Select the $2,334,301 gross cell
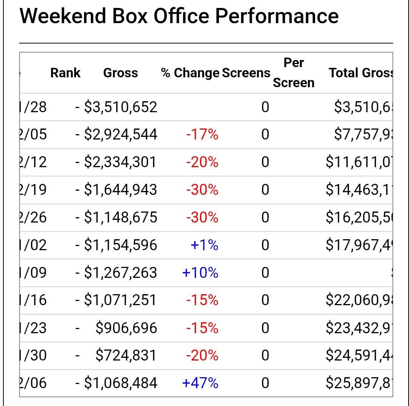 pos(120,162)
